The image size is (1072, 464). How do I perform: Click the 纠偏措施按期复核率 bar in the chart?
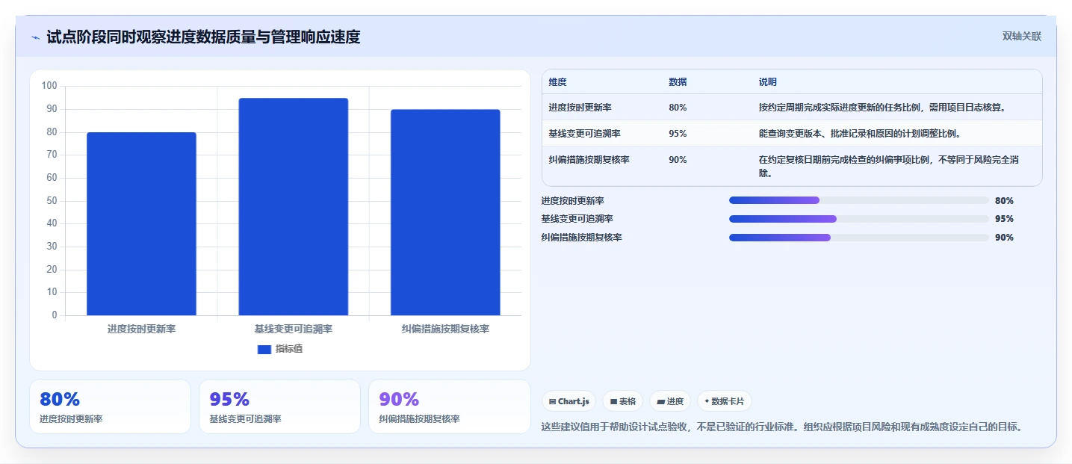[445, 212]
